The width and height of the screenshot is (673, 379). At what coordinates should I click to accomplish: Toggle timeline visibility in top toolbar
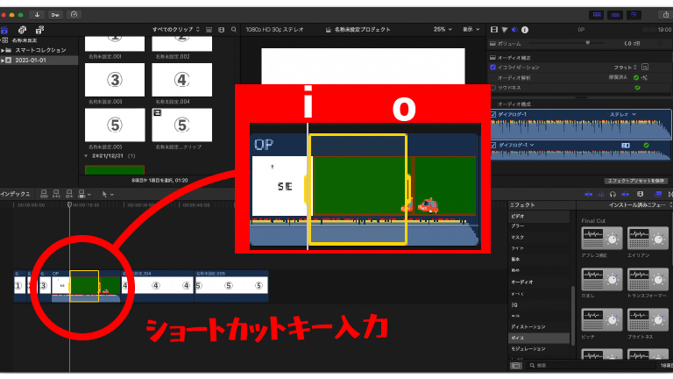(615, 15)
